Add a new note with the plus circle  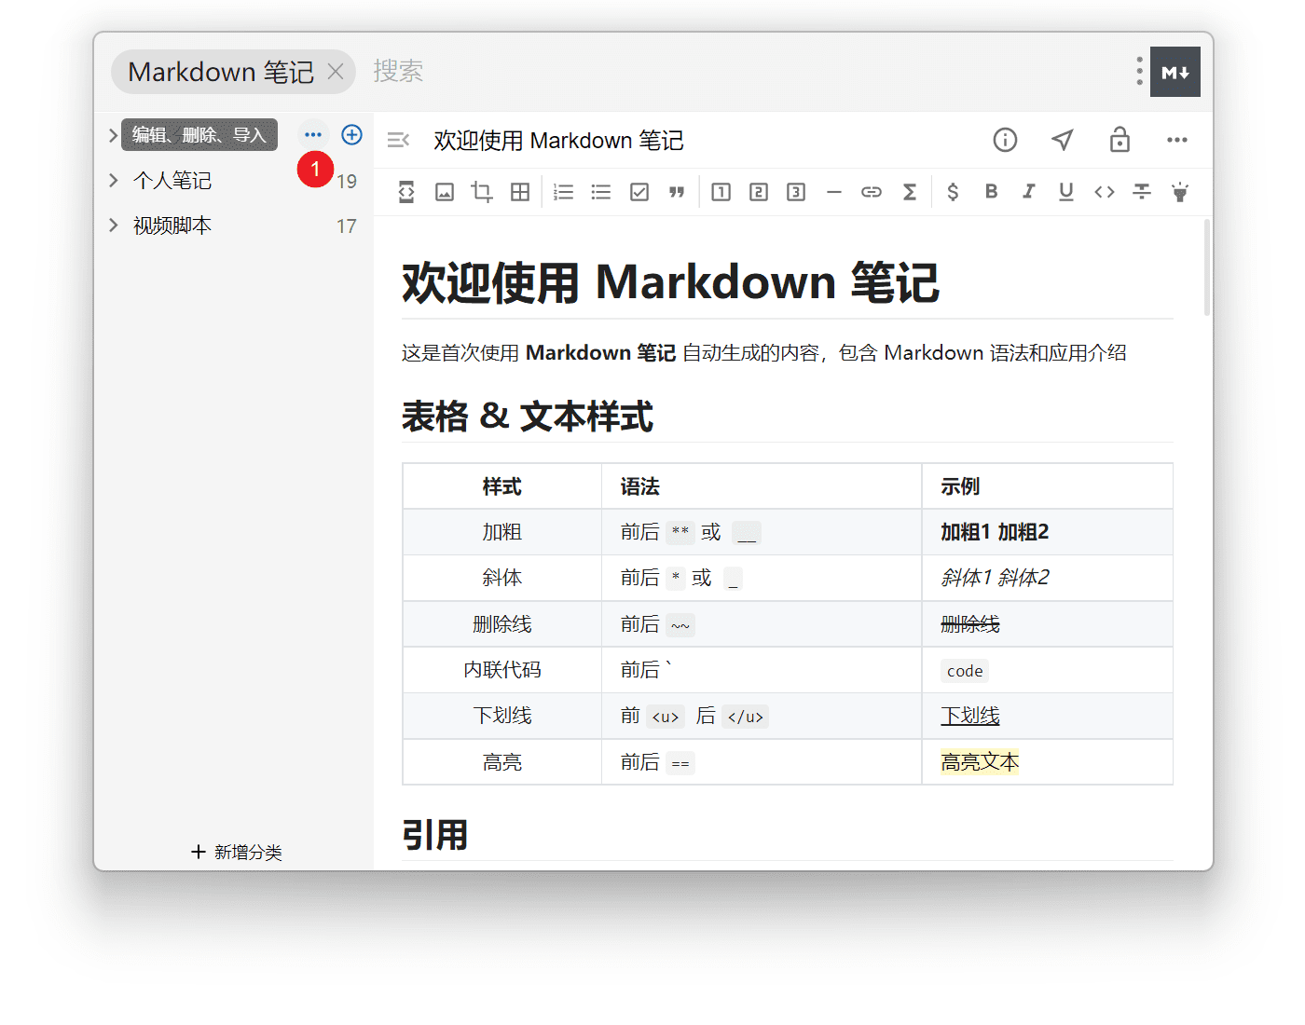point(351,135)
